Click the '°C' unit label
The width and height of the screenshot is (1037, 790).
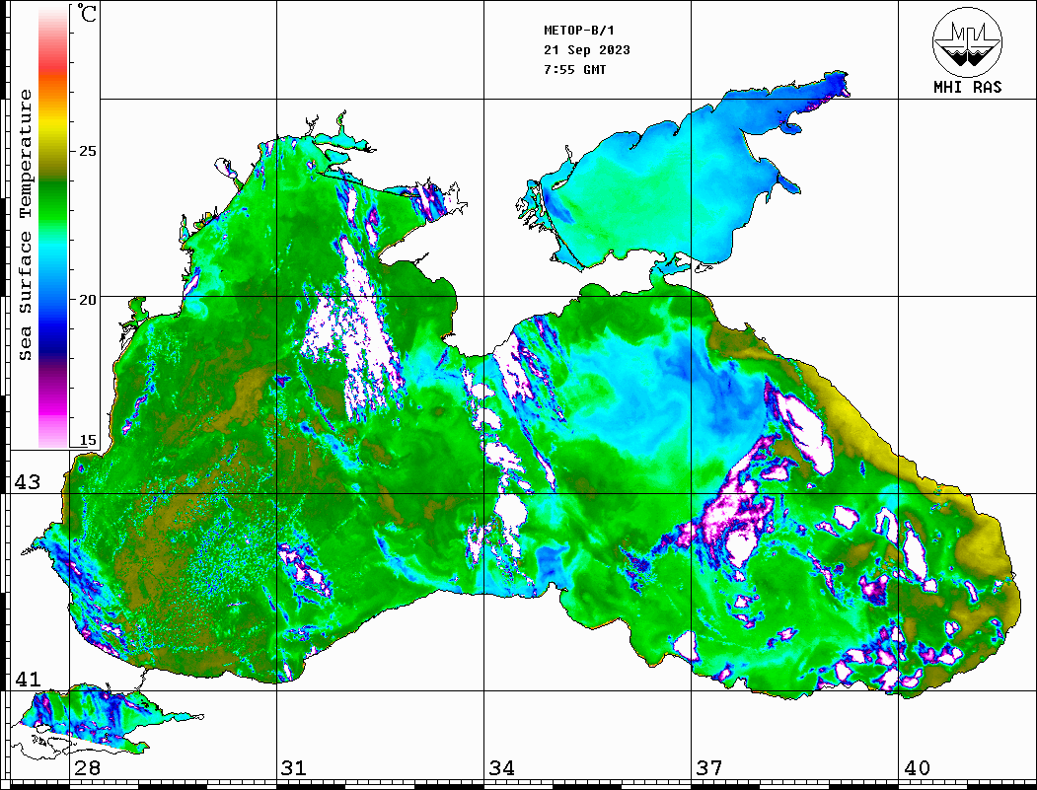pos(86,13)
